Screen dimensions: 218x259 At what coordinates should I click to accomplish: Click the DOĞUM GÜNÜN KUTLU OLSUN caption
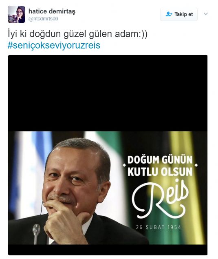point(160,166)
